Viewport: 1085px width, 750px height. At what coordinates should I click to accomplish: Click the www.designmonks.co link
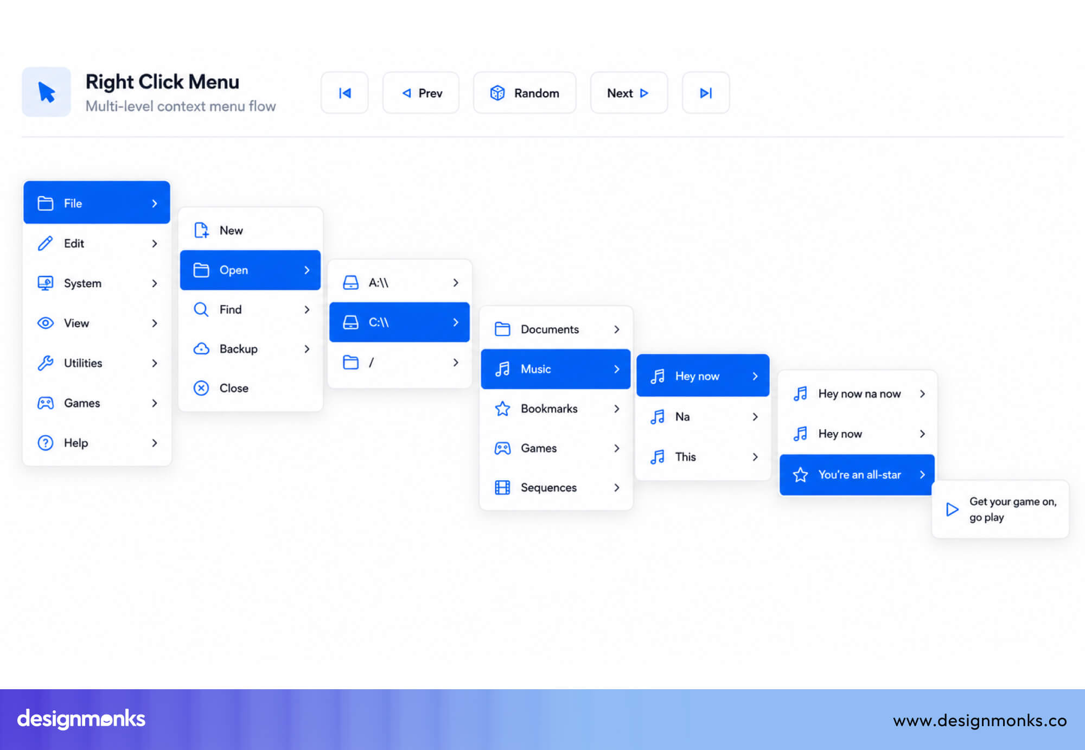coord(980,720)
